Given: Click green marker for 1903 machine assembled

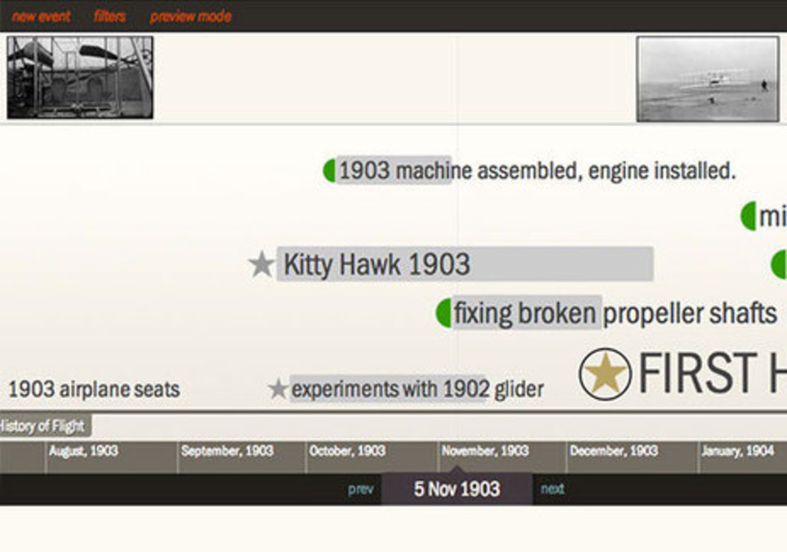Looking at the screenshot, I should (330, 171).
